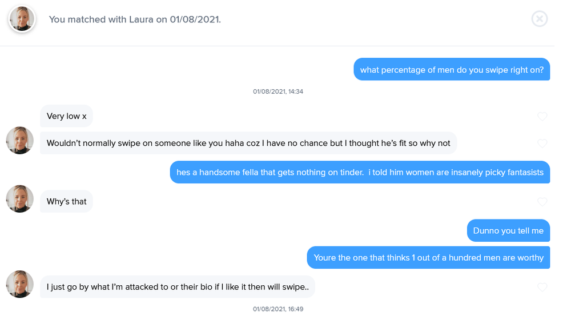Click the 16:49 timestamp label
The width and height of the screenshot is (571, 331).
coord(278,309)
